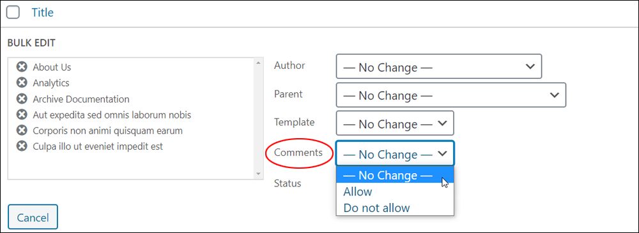Screen dimensions: 639x233
Task: Click the page list scrollbar down arrow
Action: (x=258, y=174)
